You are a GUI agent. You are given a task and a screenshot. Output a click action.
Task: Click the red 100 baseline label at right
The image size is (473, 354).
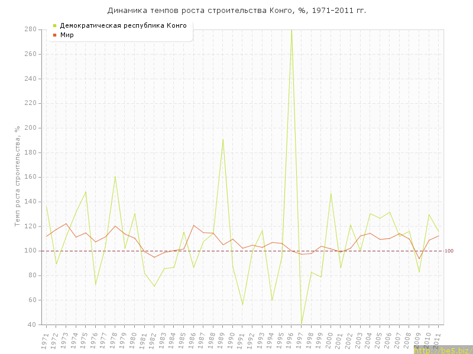pos(449,251)
